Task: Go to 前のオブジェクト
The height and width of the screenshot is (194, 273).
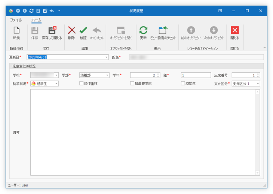Action: pyautogui.click(x=191, y=33)
